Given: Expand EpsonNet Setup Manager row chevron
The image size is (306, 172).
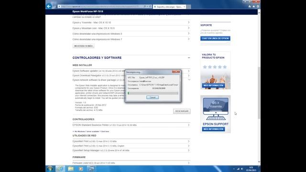Looking at the screenshot, I should pyautogui.click(x=188, y=150).
